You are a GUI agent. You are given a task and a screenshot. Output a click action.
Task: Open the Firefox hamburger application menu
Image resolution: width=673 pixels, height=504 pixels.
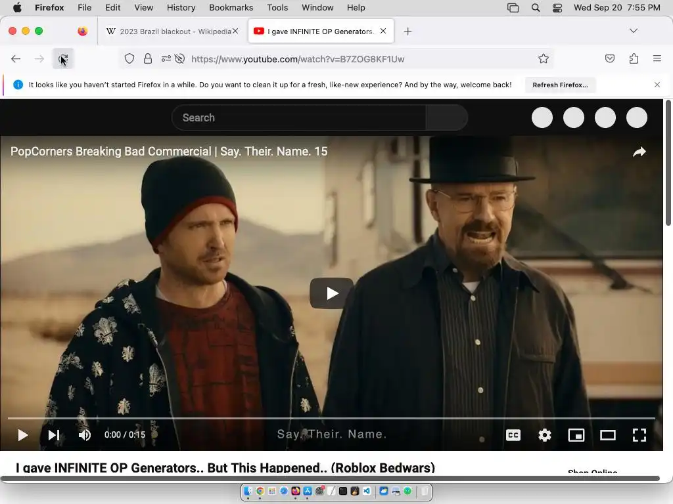point(657,58)
